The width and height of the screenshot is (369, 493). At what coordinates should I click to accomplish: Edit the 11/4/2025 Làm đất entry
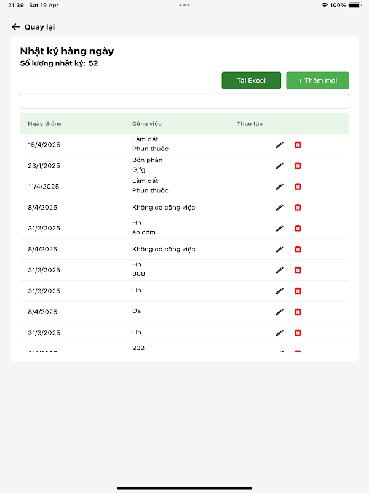tap(280, 186)
